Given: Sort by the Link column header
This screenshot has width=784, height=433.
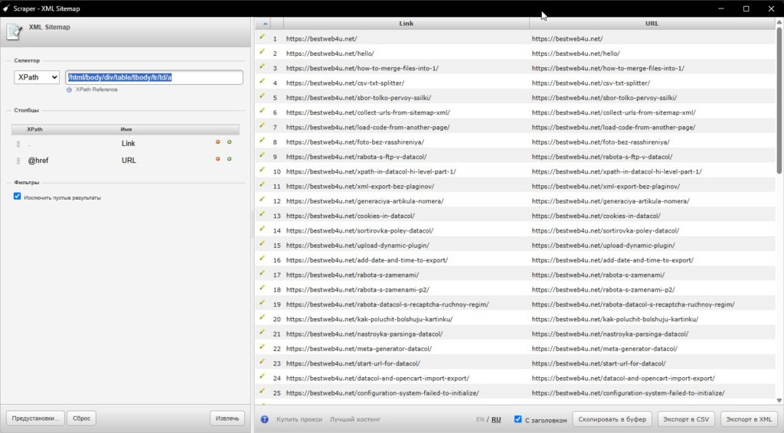Looking at the screenshot, I should [406, 24].
